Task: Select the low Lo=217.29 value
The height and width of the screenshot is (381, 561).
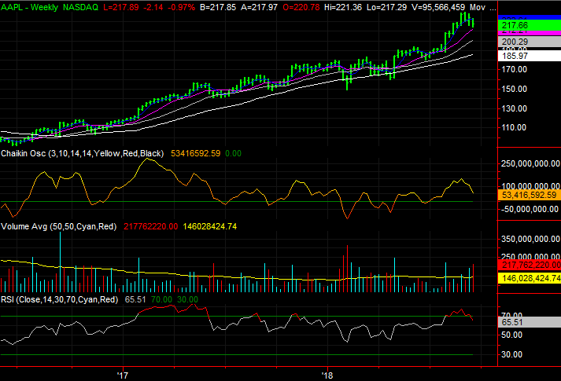Action: (x=387, y=7)
